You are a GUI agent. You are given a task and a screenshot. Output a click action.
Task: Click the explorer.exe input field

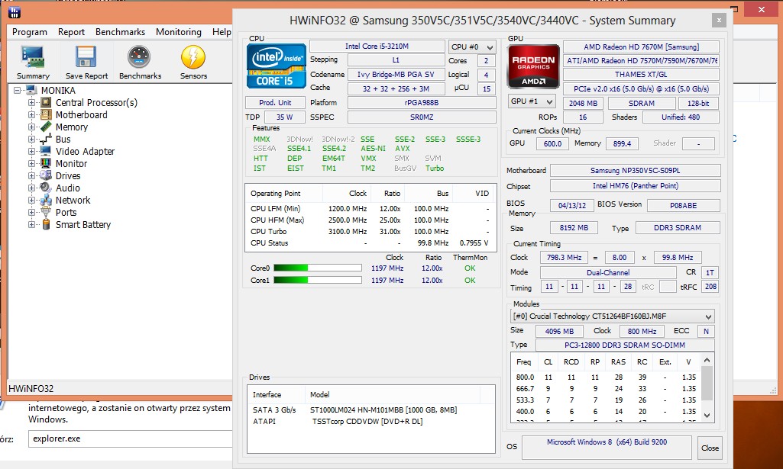(131, 438)
